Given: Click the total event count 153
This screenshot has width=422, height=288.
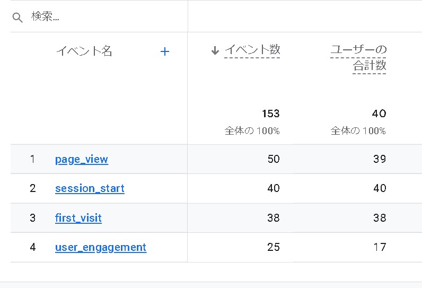Looking at the screenshot, I should [270, 114].
